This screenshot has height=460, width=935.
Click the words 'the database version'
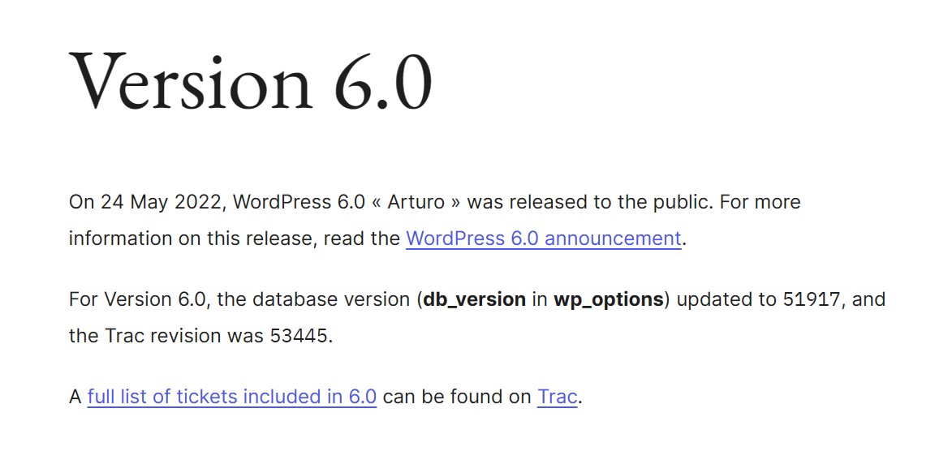316,299
